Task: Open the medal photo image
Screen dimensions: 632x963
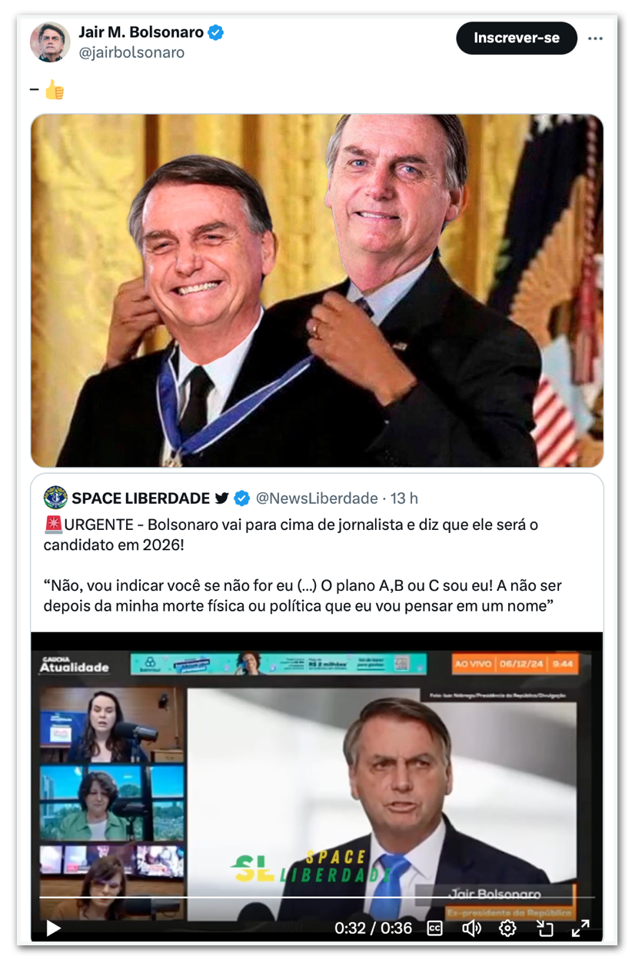Action: tap(317, 291)
